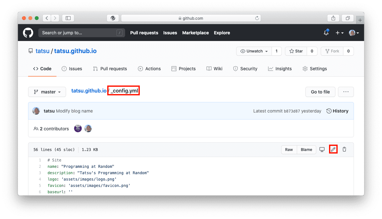Open file in GitHub Desktop icon

tap(322, 149)
